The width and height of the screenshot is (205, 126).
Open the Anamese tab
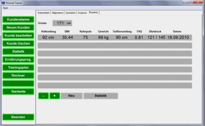point(82,13)
